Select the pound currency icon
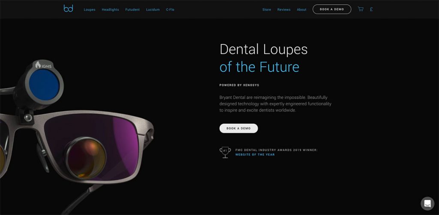 click(x=371, y=9)
